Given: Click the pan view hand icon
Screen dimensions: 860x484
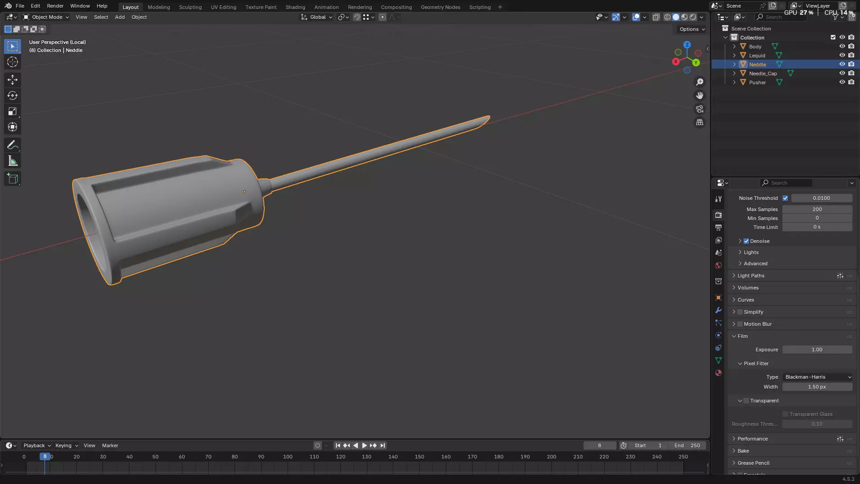Looking at the screenshot, I should point(700,95).
